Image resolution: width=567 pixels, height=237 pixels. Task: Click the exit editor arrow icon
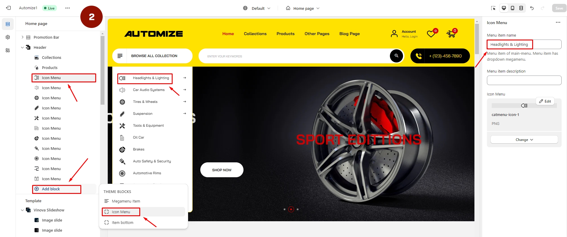8,8
